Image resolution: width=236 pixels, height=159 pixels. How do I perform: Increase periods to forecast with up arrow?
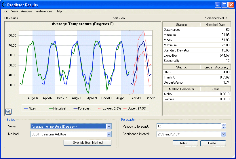coord(224,125)
